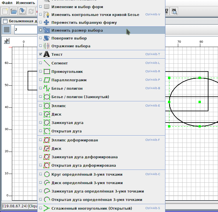Click the save document toolbar icon
This screenshot has height=212, width=218.
point(22,11)
